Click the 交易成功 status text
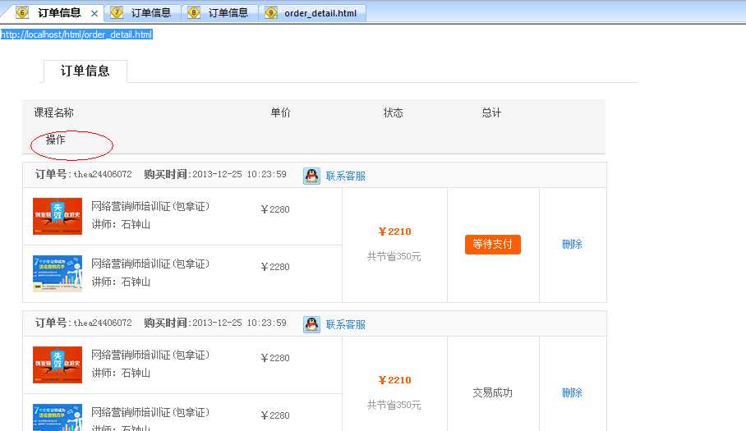 click(x=492, y=392)
